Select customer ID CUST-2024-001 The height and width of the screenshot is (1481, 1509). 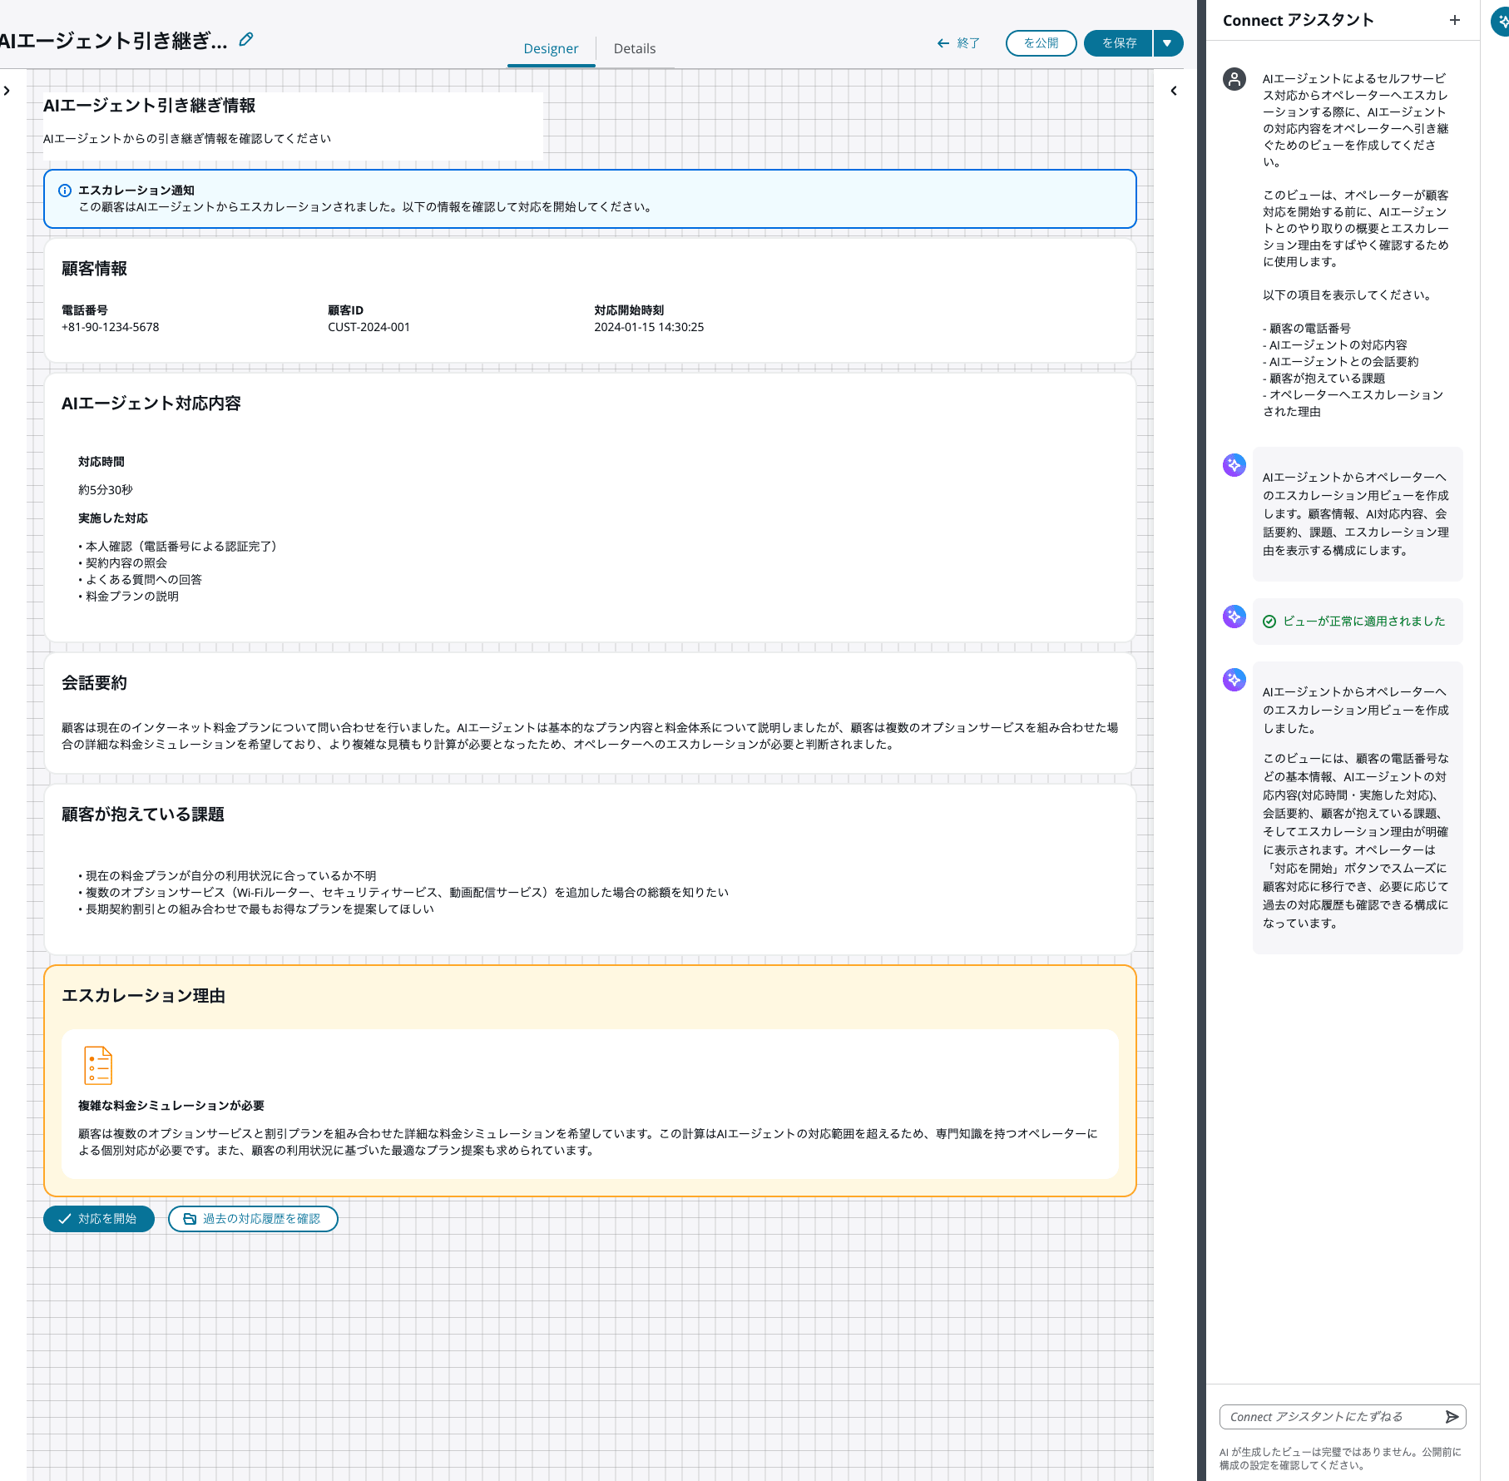[369, 327]
